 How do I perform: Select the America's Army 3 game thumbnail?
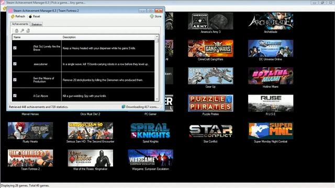tap(210, 21)
